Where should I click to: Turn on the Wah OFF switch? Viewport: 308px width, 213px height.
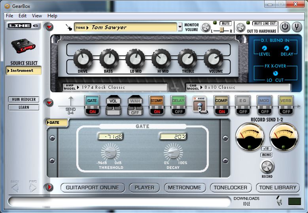click(x=135, y=113)
